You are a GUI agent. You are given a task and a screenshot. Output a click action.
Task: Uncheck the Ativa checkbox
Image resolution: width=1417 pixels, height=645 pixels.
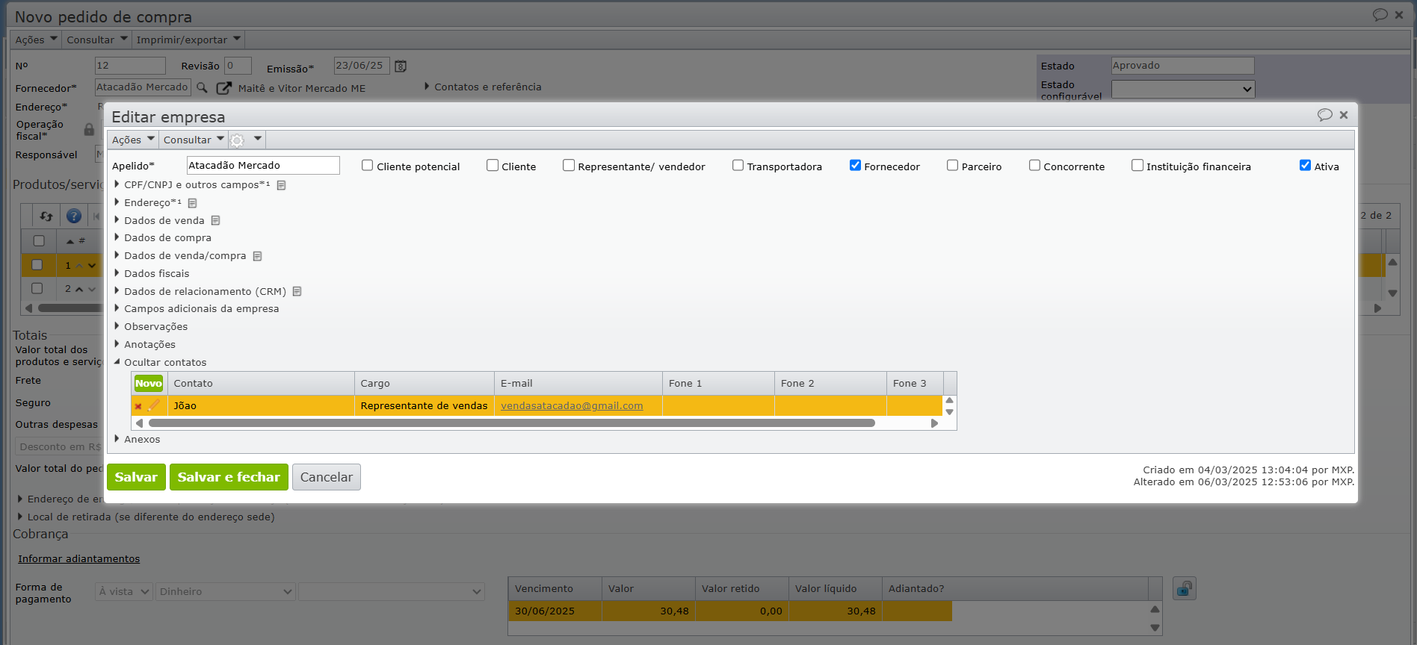[1305, 166]
